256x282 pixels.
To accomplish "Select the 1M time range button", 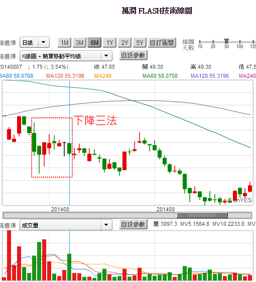I will (64, 43).
